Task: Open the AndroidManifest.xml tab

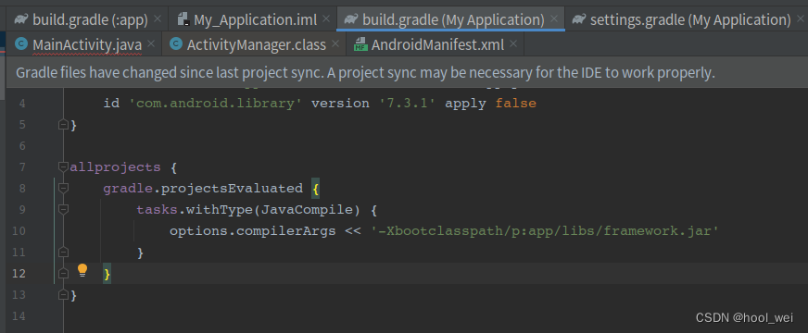Action: tap(436, 44)
